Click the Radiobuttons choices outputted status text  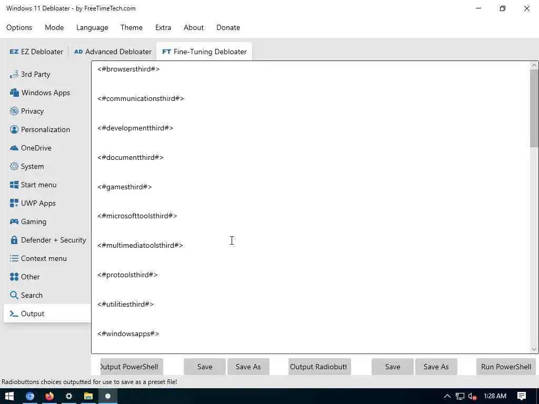[x=89, y=382]
